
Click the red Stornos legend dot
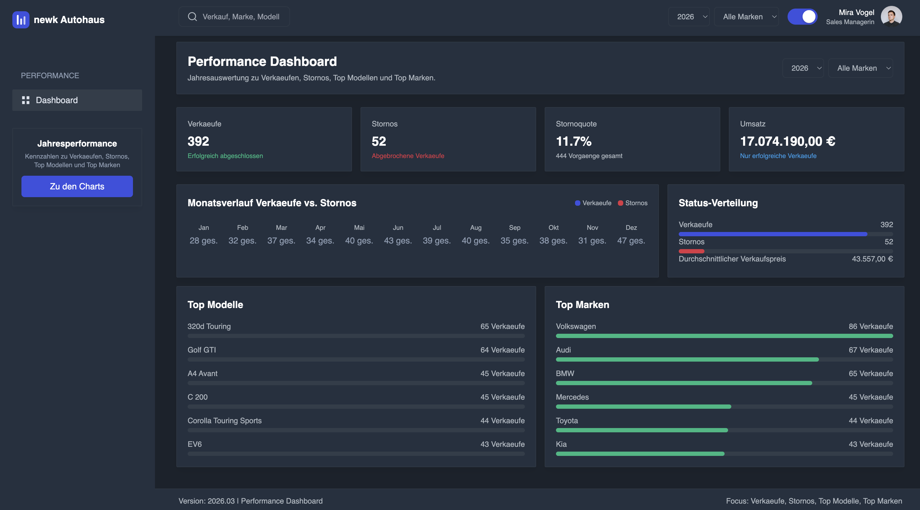(621, 203)
